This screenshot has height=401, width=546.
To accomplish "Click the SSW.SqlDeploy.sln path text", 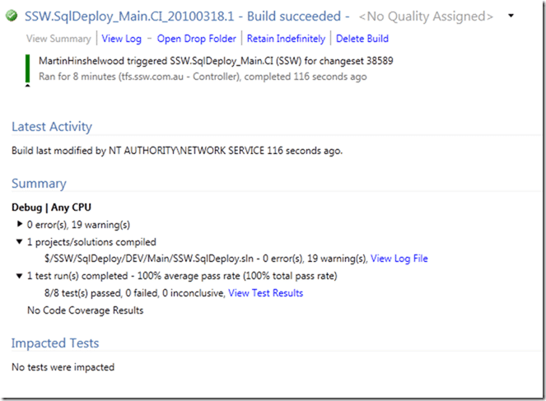I will pos(149,259).
